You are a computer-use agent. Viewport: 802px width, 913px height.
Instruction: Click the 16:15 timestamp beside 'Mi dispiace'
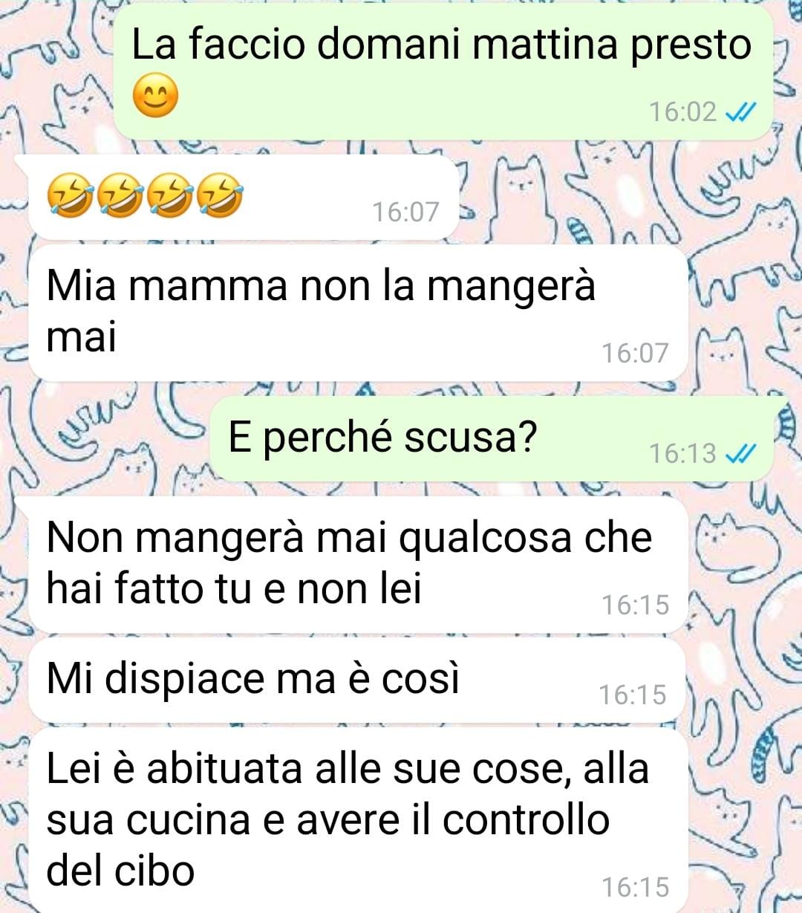click(x=633, y=695)
